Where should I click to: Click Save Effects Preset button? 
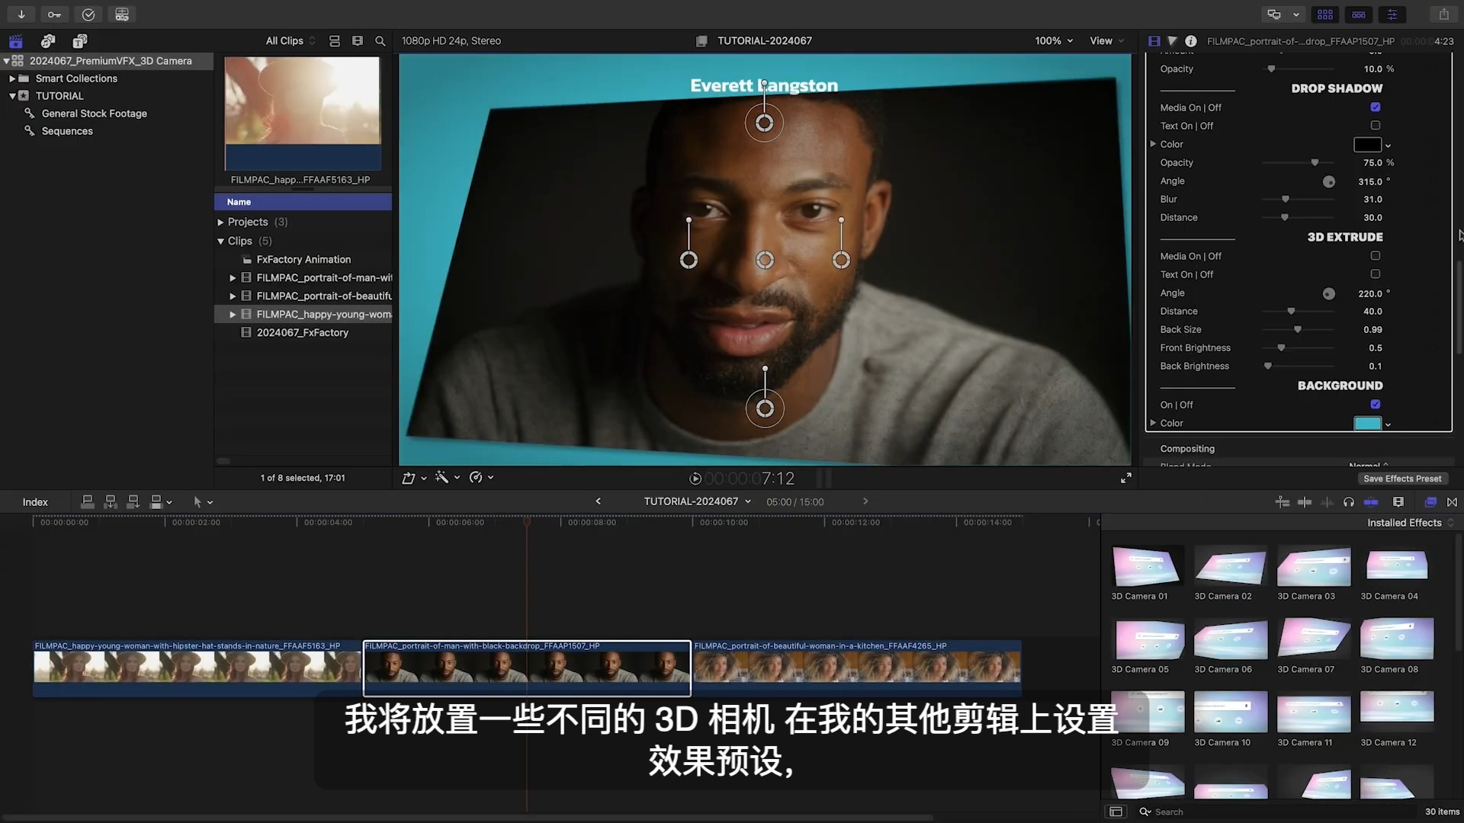1401,479
